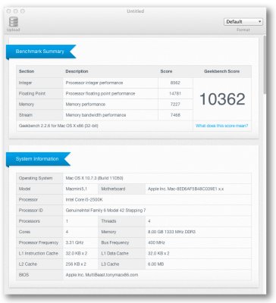Click the Untitled window title

click(136, 11)
